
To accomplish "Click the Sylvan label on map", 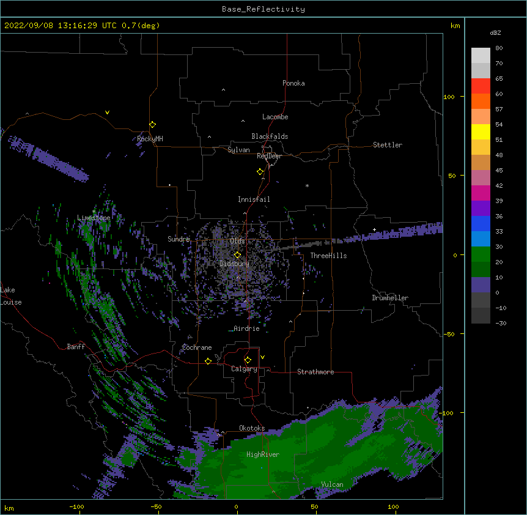I will [238, 150].
